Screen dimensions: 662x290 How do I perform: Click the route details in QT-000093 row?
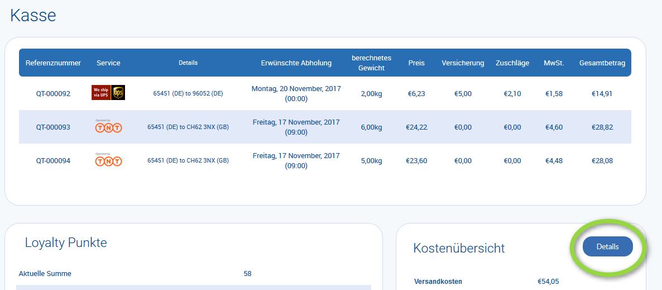click(188, 127)
